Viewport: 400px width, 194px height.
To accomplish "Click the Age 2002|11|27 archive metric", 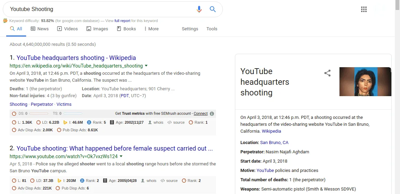I will 127,122.
